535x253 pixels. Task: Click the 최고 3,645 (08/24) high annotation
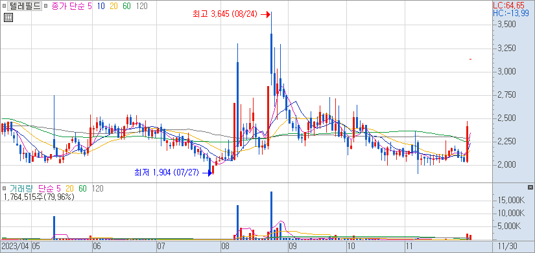click(225, 14)
